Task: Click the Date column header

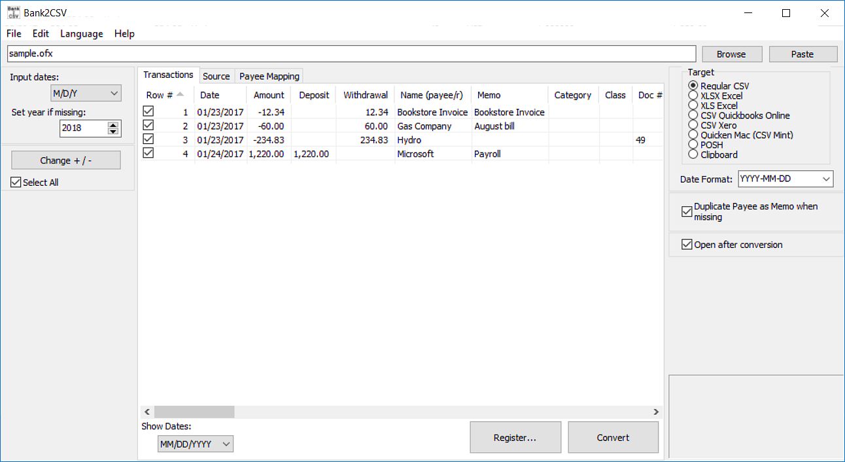Action: click(220, 95)
